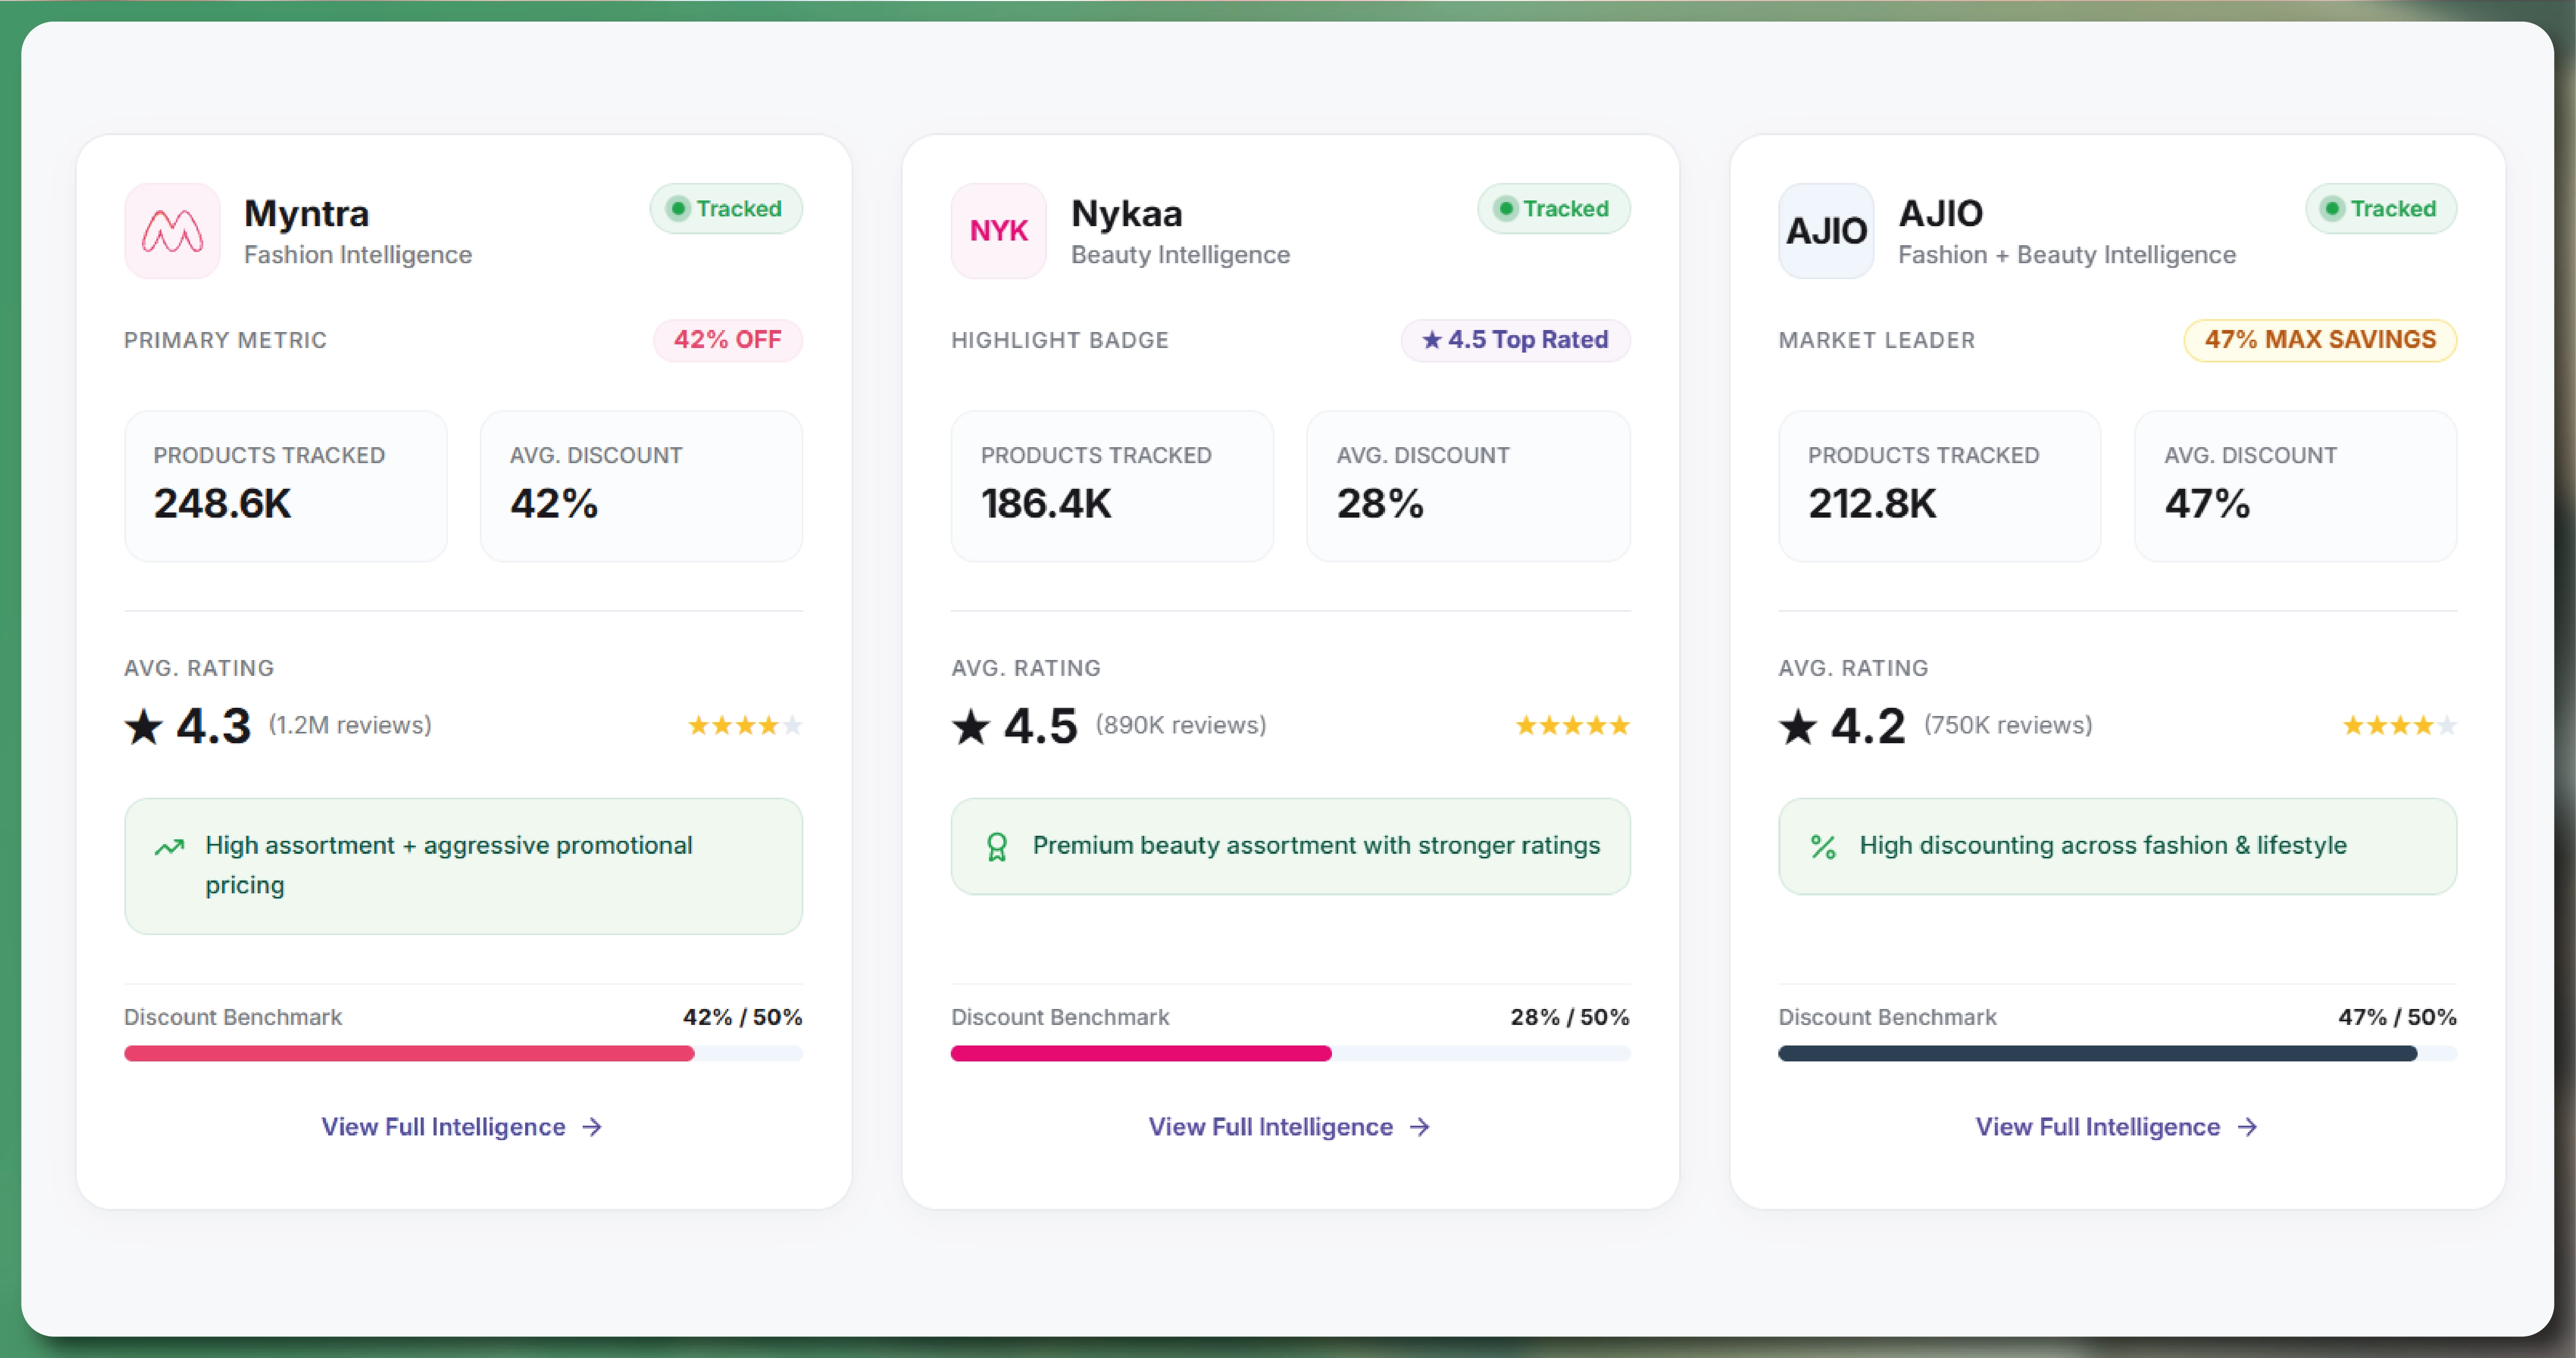2576x1358 pixels.
Task: Click Myntra's gold star rating row
Action: (745, 725)
